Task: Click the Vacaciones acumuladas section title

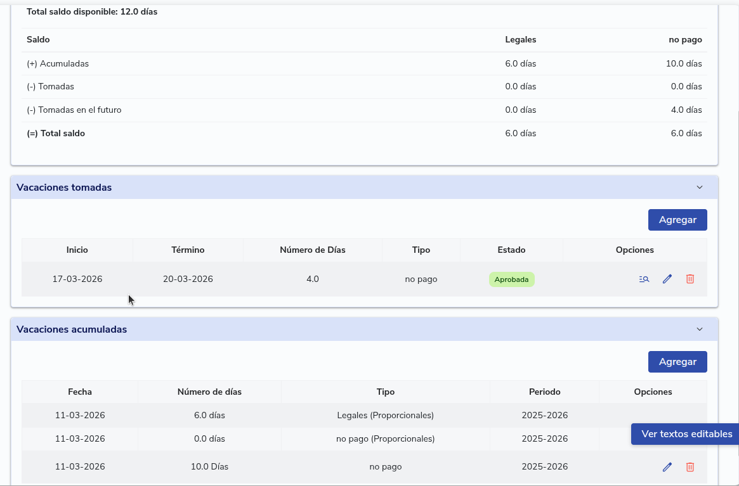Action: (72, 329)
